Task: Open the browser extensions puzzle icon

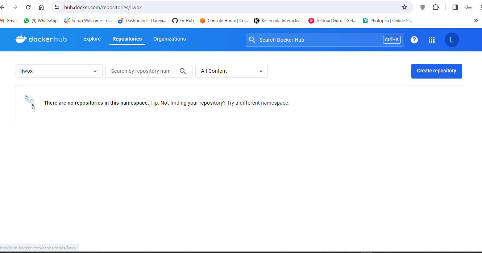Action: pyautogui.click(x=436, y=7)
